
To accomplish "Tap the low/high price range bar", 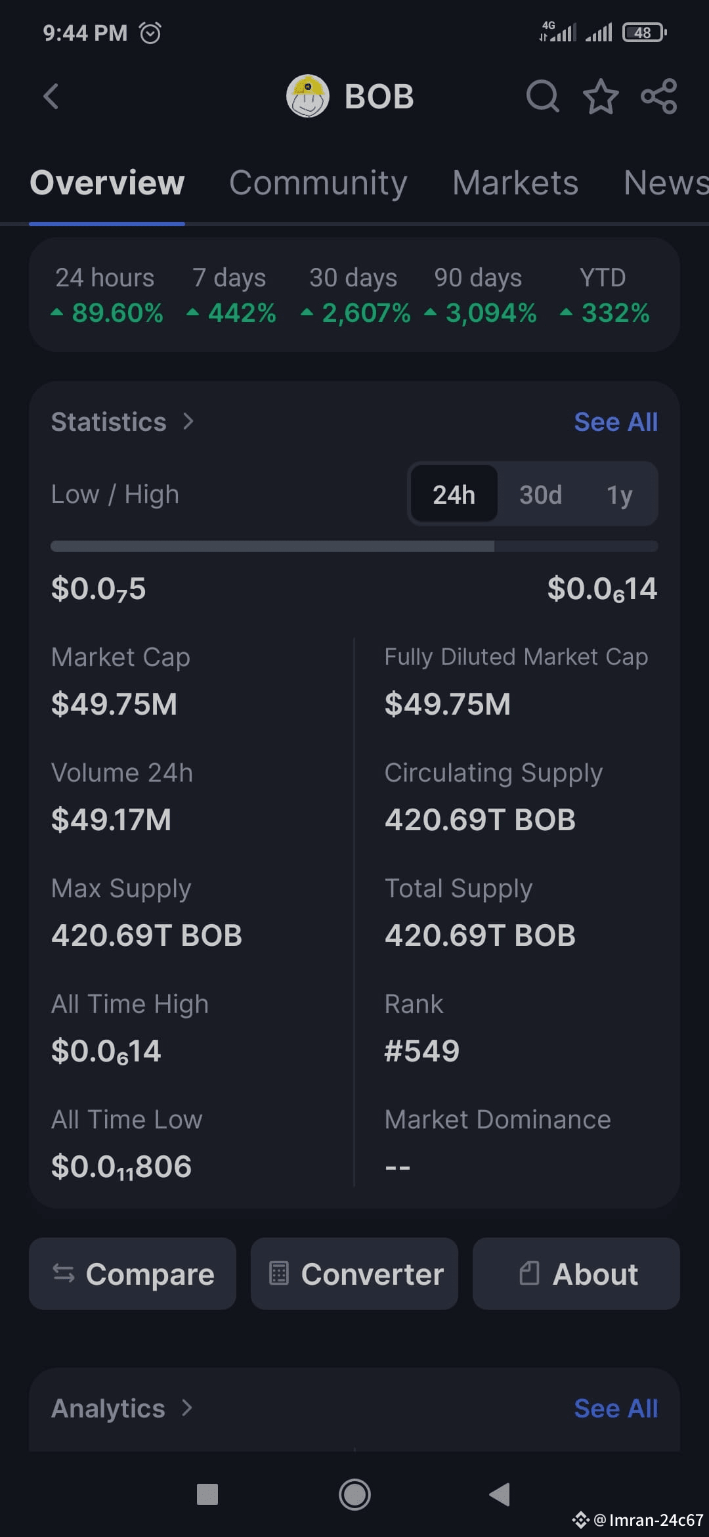I will (354, 546).
